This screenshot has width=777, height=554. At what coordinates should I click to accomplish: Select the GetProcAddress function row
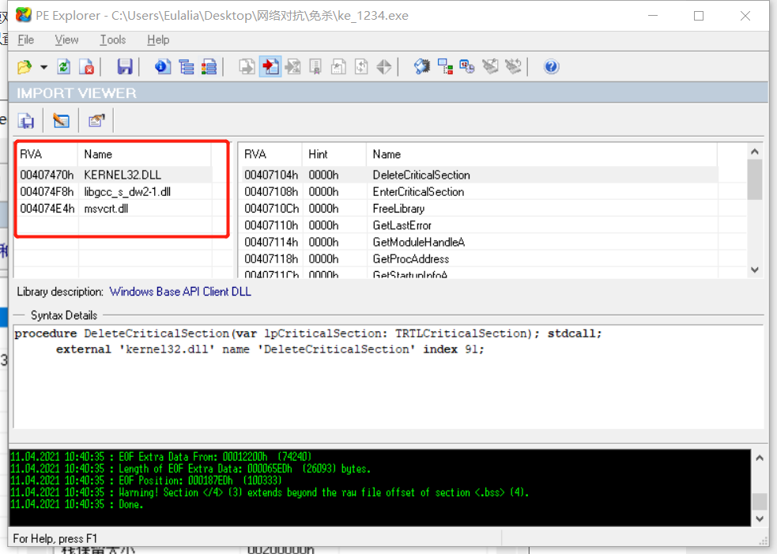coord(479,259)
